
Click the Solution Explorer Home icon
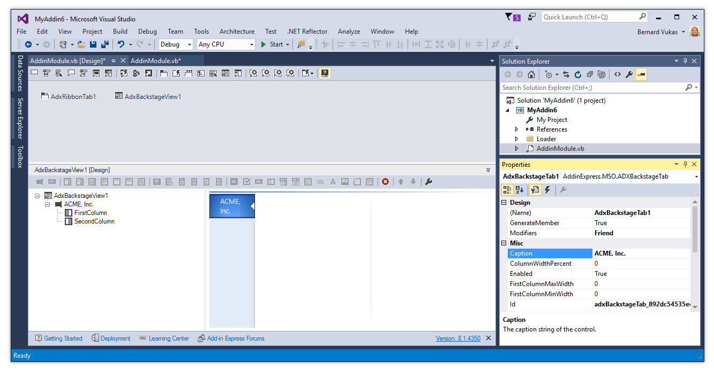tap(531, 74)
